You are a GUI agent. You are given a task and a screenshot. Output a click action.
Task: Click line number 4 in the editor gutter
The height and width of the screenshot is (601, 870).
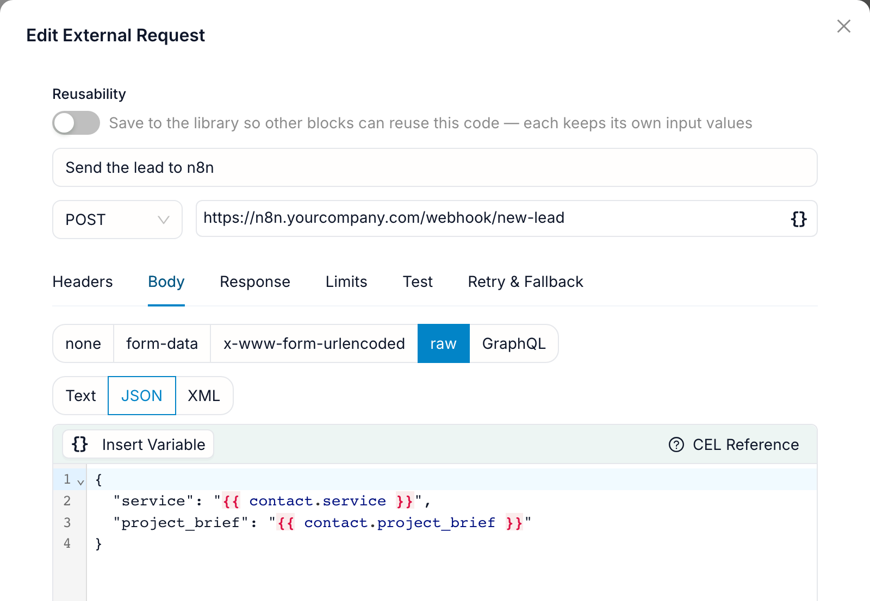tap(67, 543)
